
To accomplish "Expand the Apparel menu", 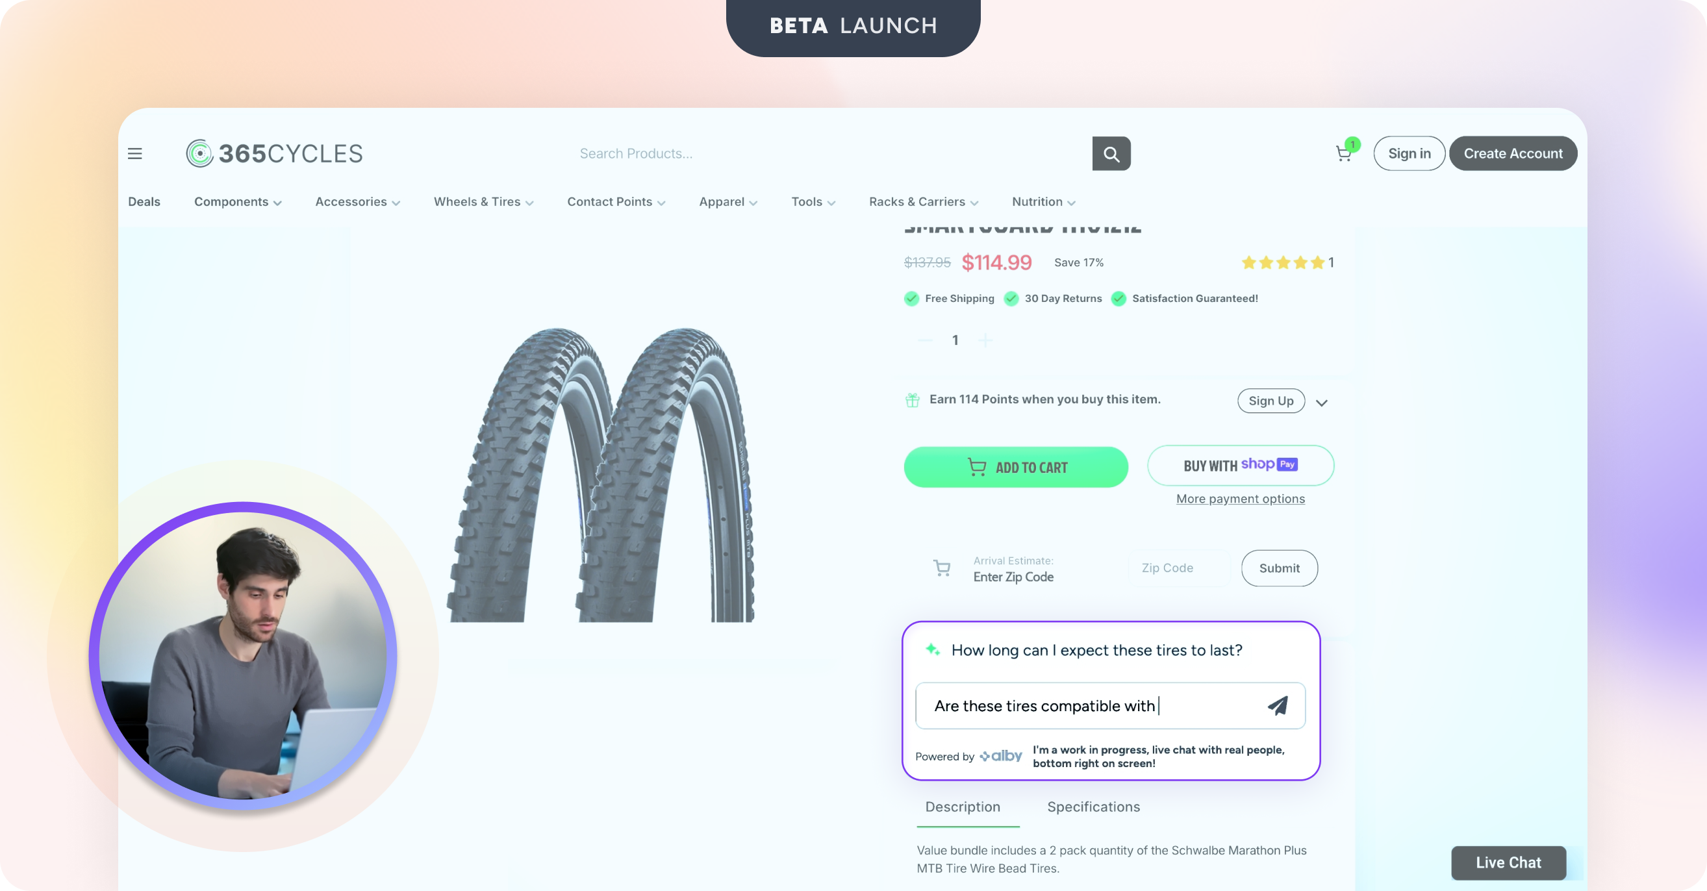I will pyautogui.click(x=728, y=201).
